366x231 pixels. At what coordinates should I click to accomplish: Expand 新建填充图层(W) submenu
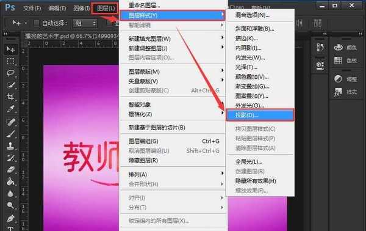click(173, 38)
